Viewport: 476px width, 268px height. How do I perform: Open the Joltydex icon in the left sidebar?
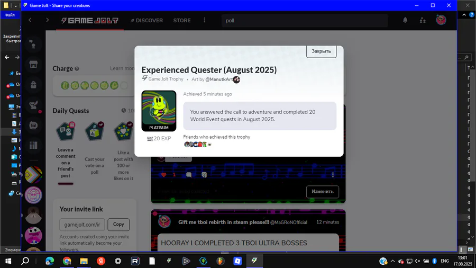point(33,125)
